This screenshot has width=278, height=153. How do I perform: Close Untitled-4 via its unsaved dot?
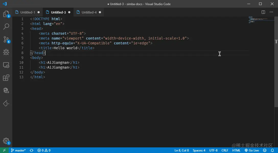pyautogui.click(x=100, y=12)
